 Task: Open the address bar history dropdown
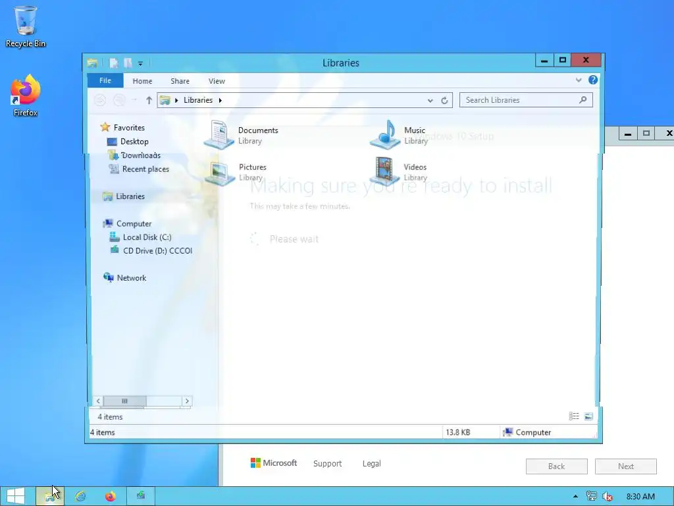coord(430,100)
